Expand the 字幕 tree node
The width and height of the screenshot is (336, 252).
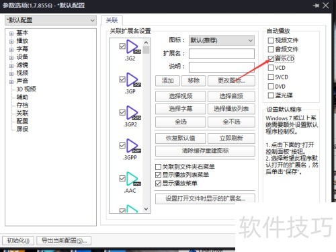click(x=11, y=50)
